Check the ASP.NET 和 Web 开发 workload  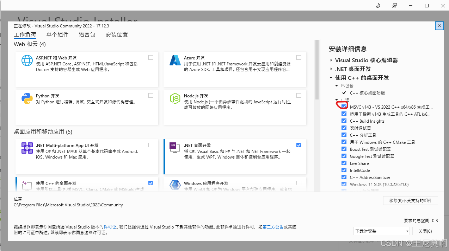coord(151,57)
